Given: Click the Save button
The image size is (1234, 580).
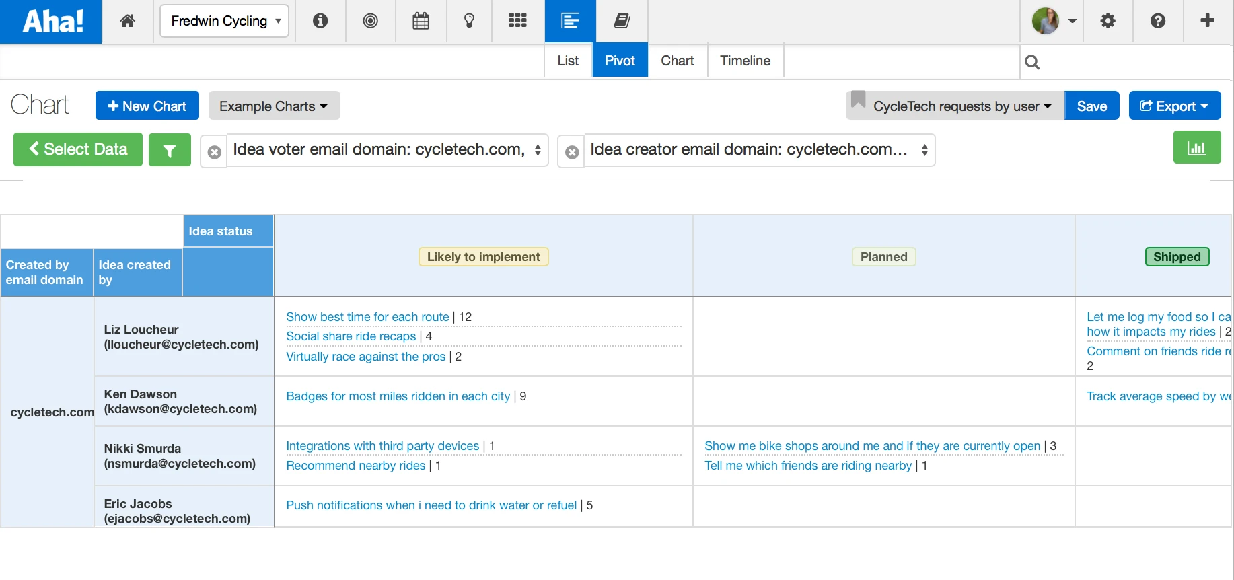Looking at the screenshot, I should pos(1092,106).
